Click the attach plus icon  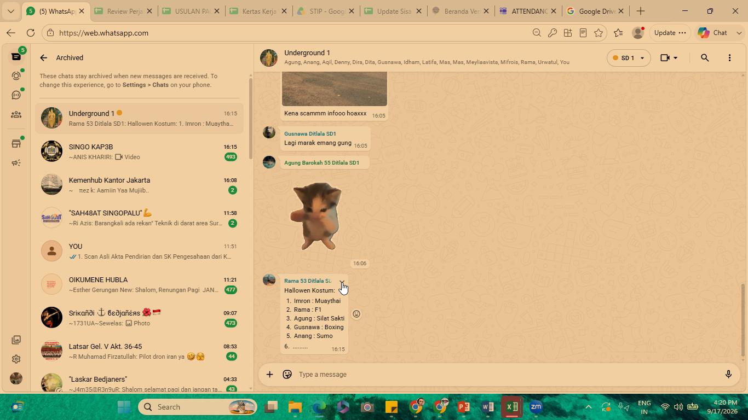click(269, 375)
